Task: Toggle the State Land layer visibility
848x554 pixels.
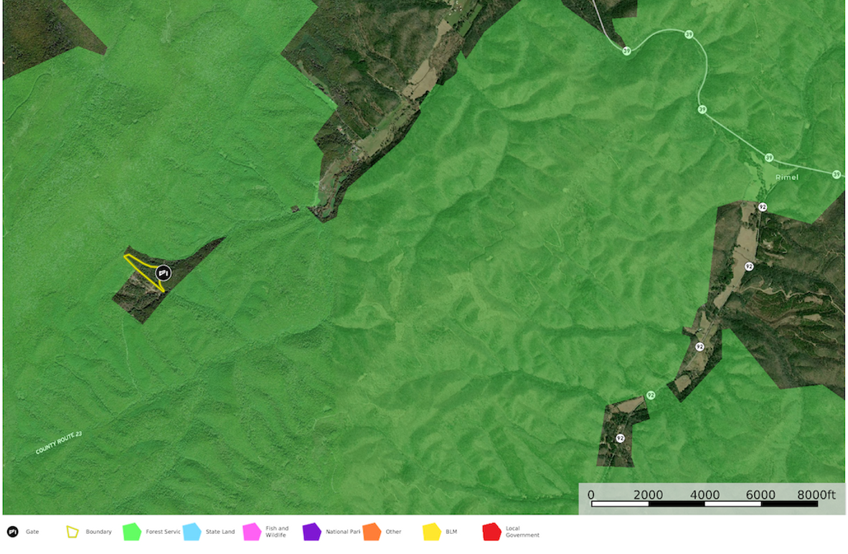Action: 192,532
